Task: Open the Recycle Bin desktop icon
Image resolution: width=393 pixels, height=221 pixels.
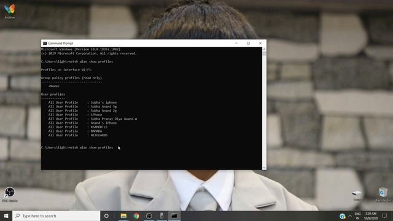Action: pos(383,195)
